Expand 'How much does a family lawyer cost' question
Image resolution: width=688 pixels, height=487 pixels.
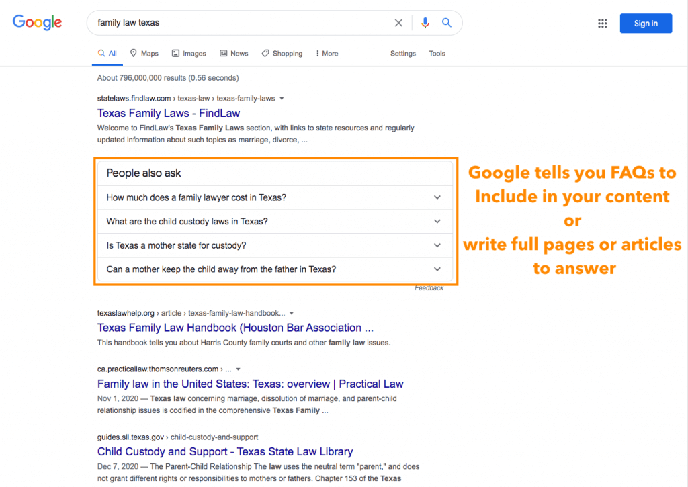275,197
